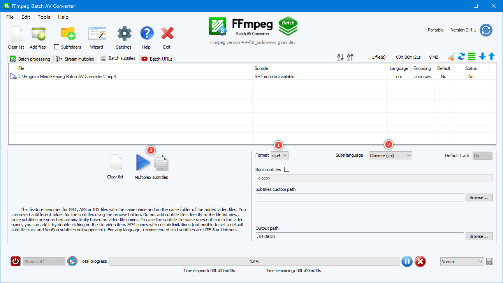Open the Tools menu
503x283 pixels.
[44, 17]
